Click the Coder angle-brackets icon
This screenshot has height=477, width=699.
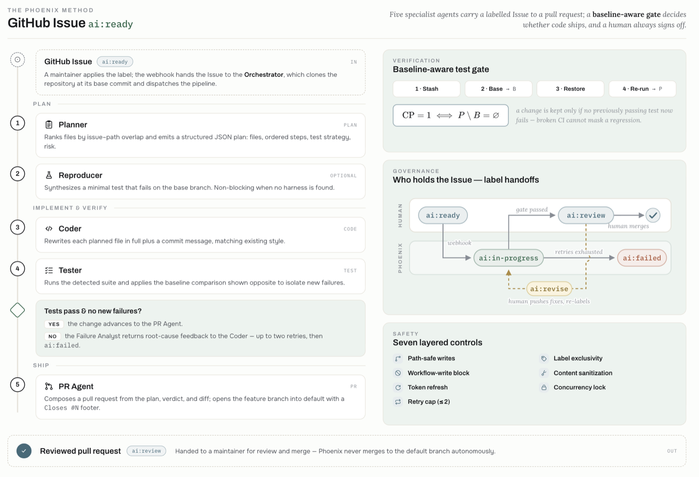pos(49,228)
